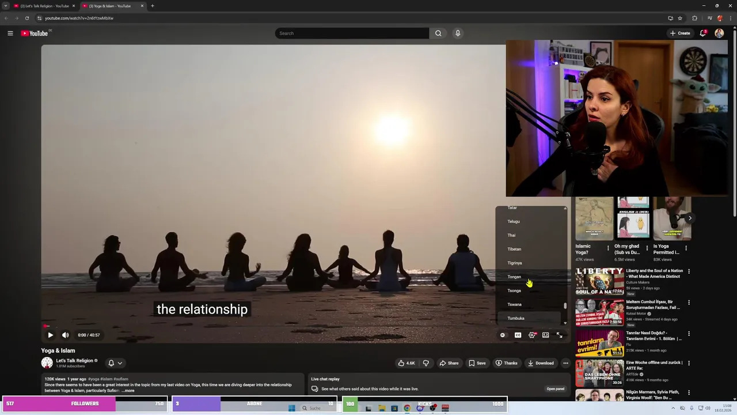Click the address bar URL

point(79,18)
